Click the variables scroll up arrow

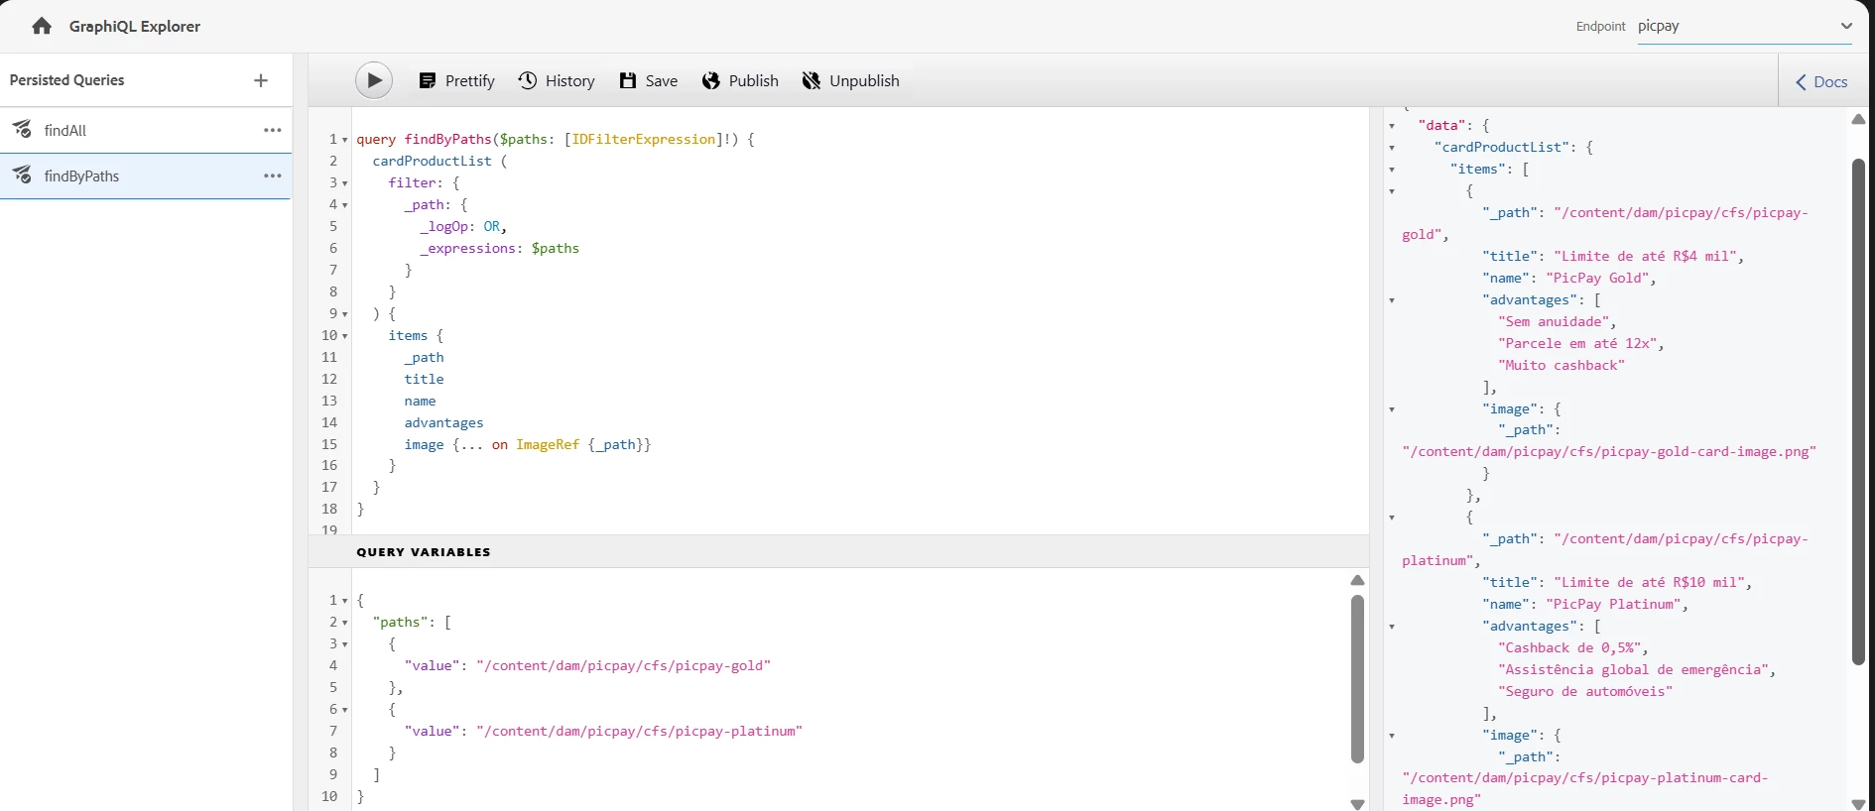[x=1357, y=580]
